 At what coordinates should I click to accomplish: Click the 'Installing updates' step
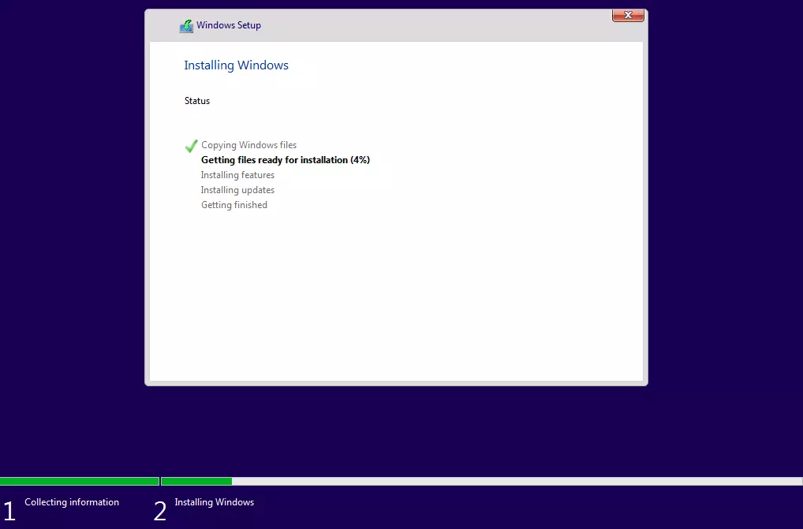(x=237, y=190)
